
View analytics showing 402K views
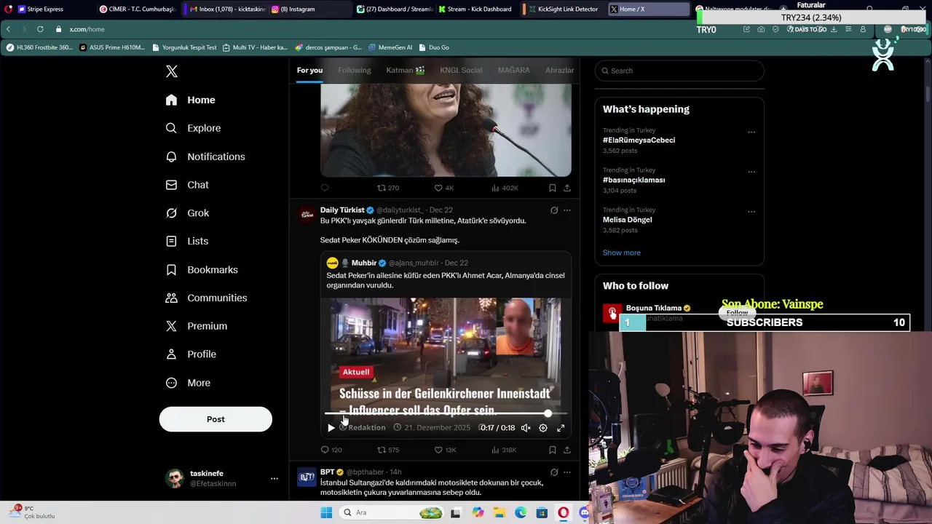505,188
